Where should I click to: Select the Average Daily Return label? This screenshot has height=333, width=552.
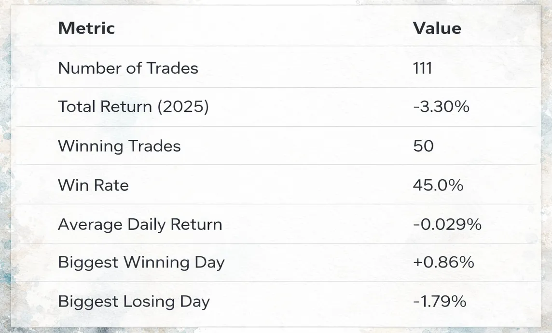point(140,225)
